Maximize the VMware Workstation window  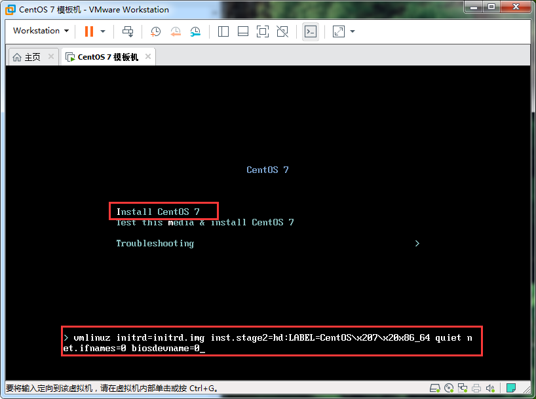(x=491, y=7)
